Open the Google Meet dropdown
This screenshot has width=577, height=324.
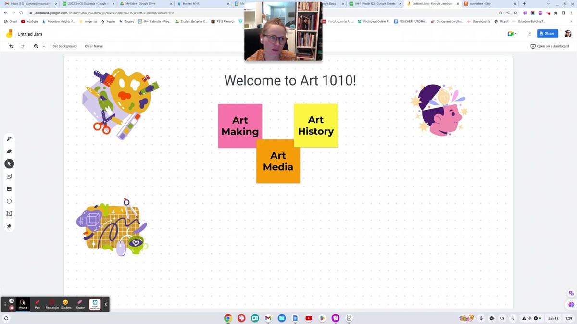point(512,34)
